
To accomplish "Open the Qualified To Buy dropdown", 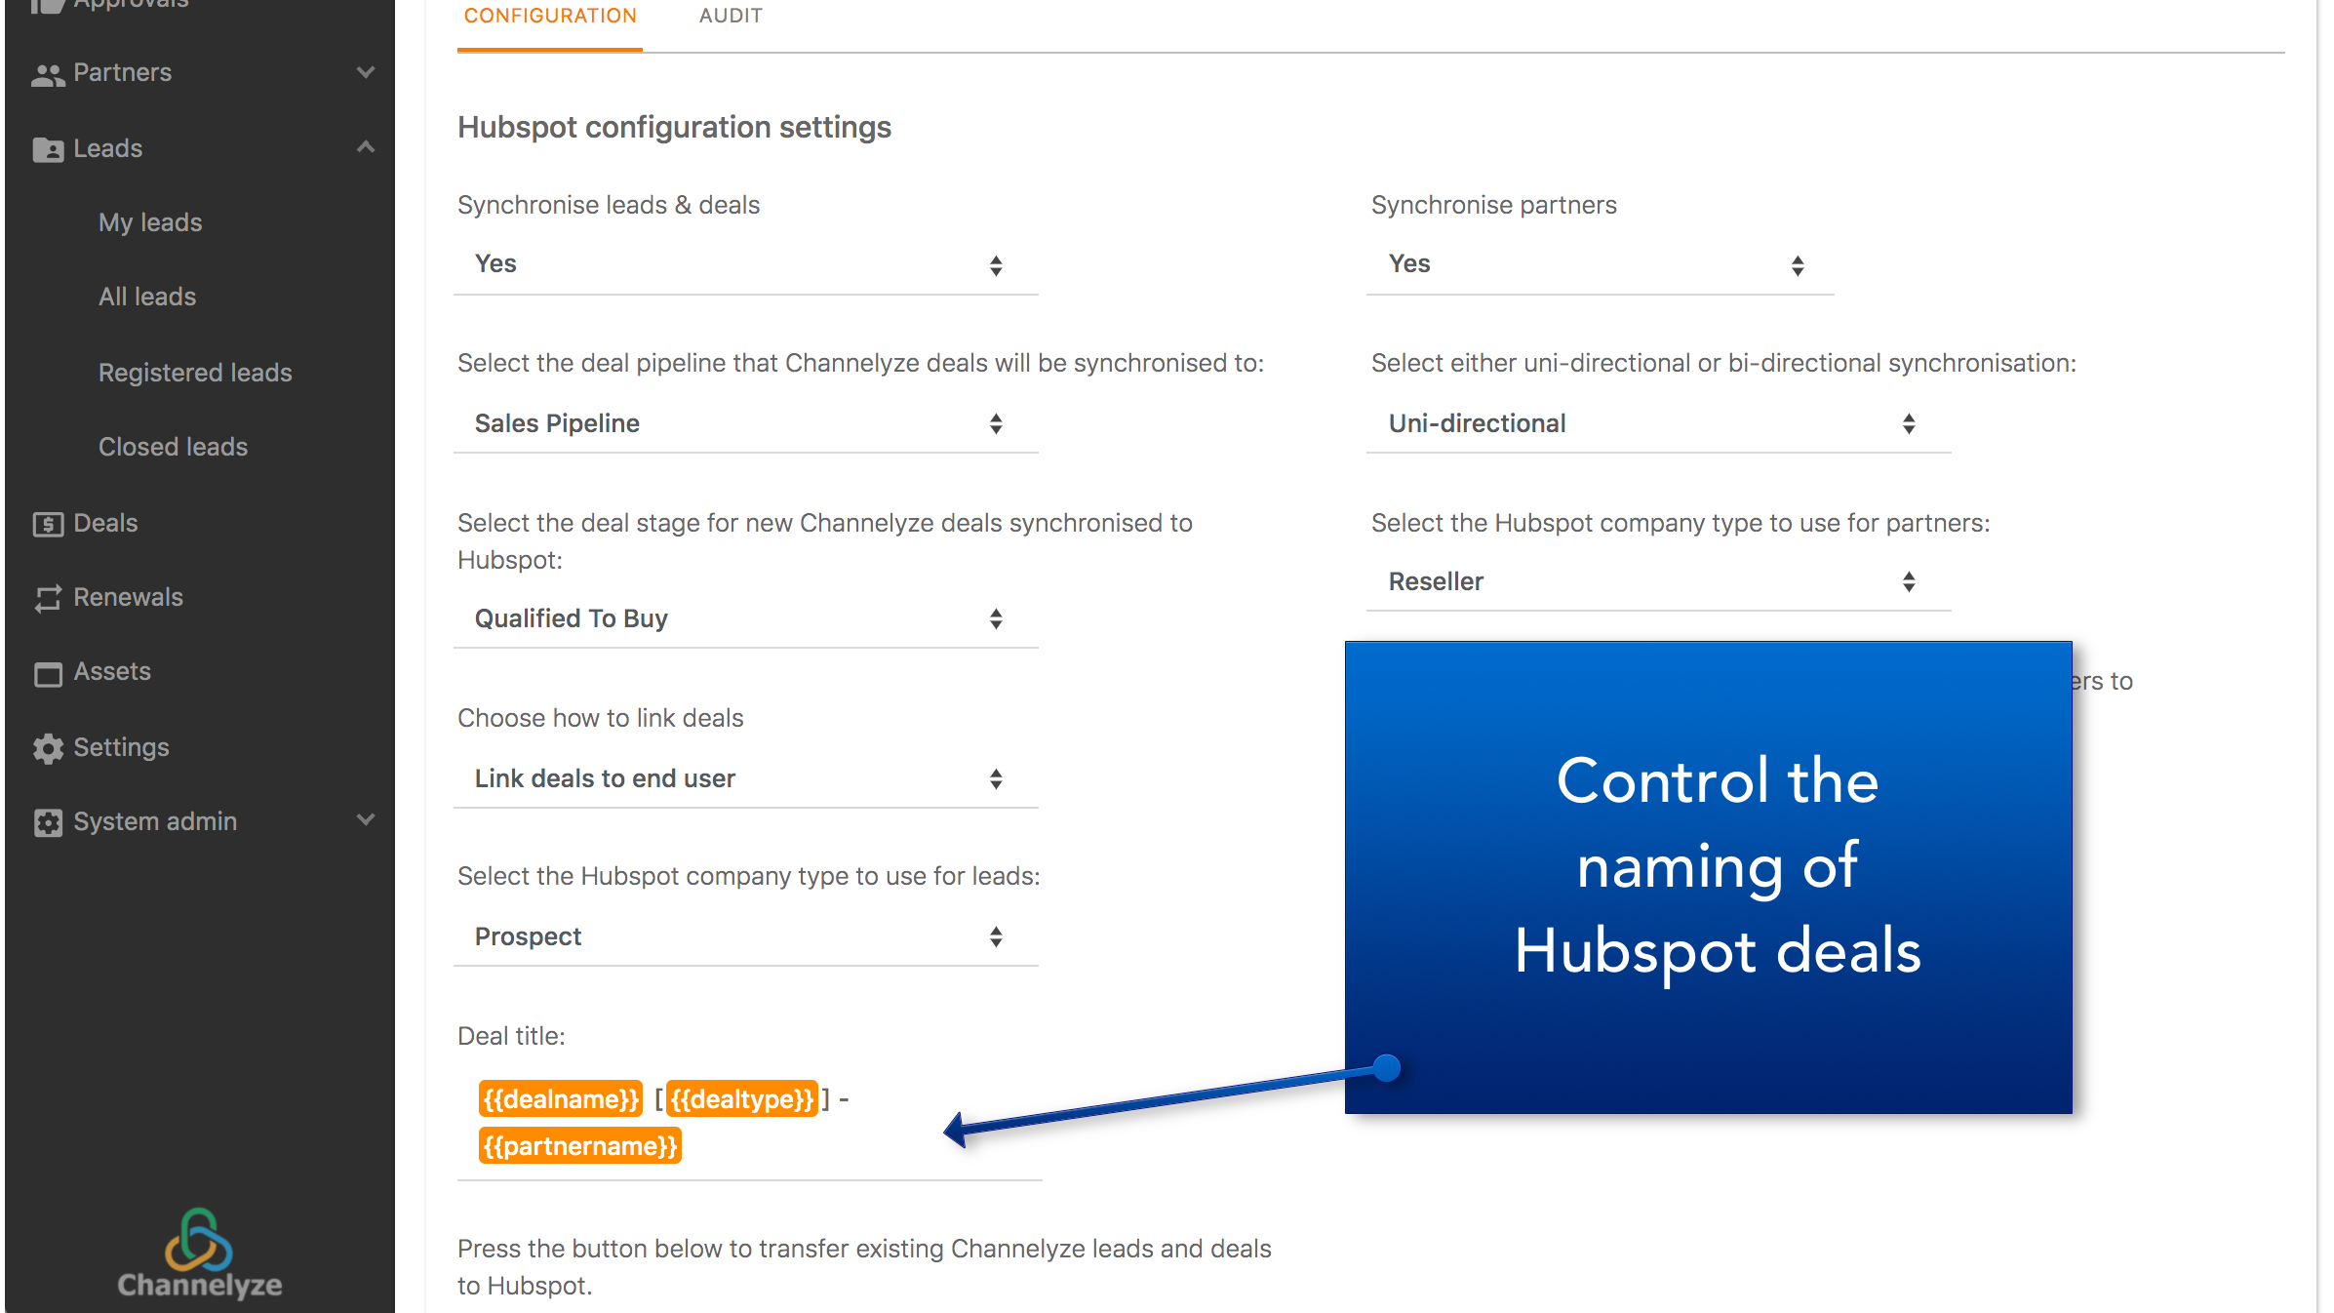I will (745, 618).
